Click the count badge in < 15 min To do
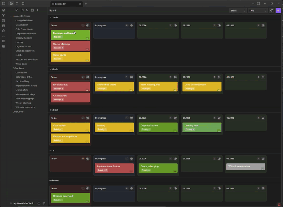This screenshot has width=283, height=207. 83,26
